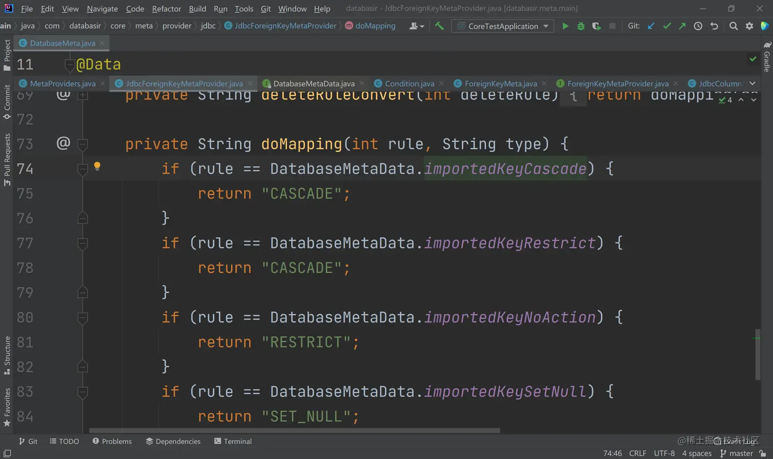Collapse the doMapping method at line 73
773x459 pixels.
[83, 144]
